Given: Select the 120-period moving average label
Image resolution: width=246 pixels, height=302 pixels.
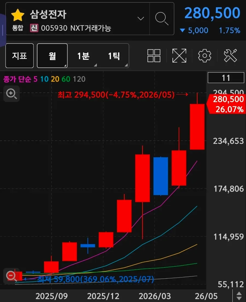Looking at the screenshot, I should coord(79,79).
